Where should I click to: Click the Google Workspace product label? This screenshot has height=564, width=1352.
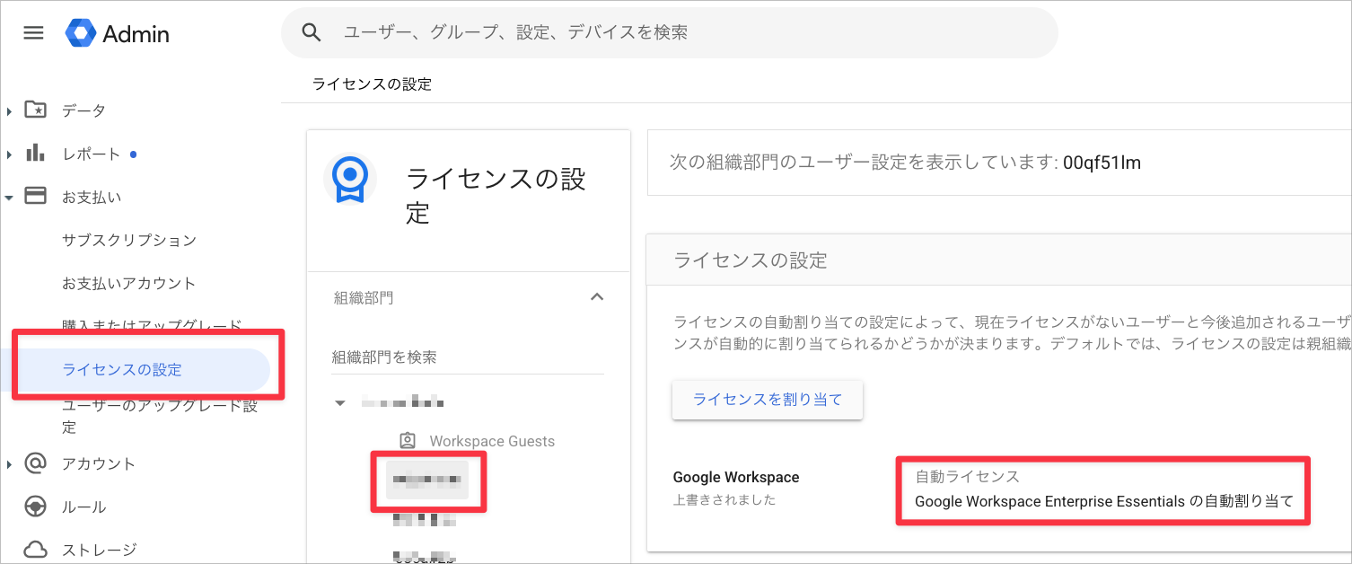(x=736, y=477)
